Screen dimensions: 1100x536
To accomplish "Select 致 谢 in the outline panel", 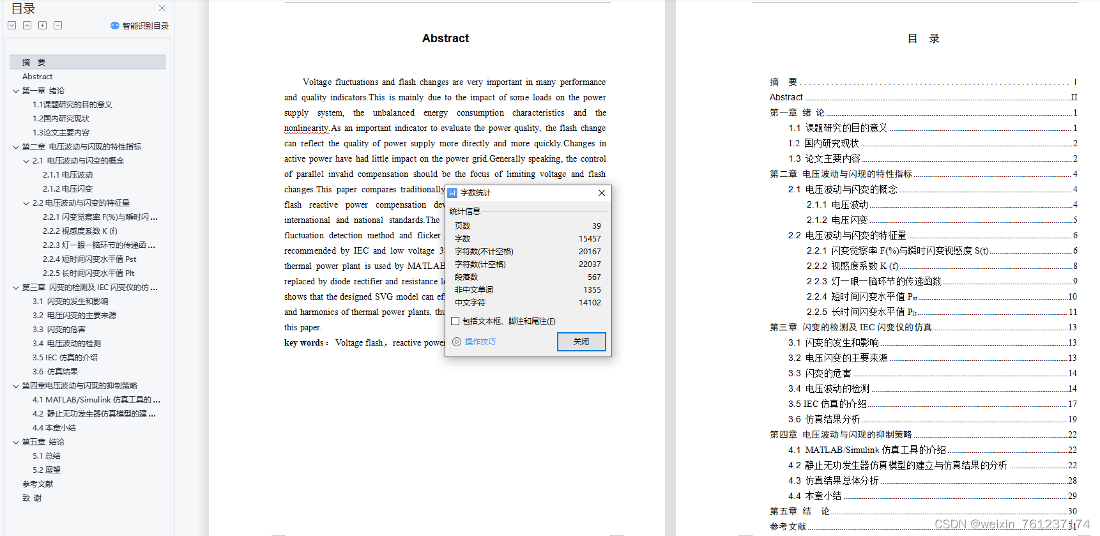I will click(x=32, y=498).
